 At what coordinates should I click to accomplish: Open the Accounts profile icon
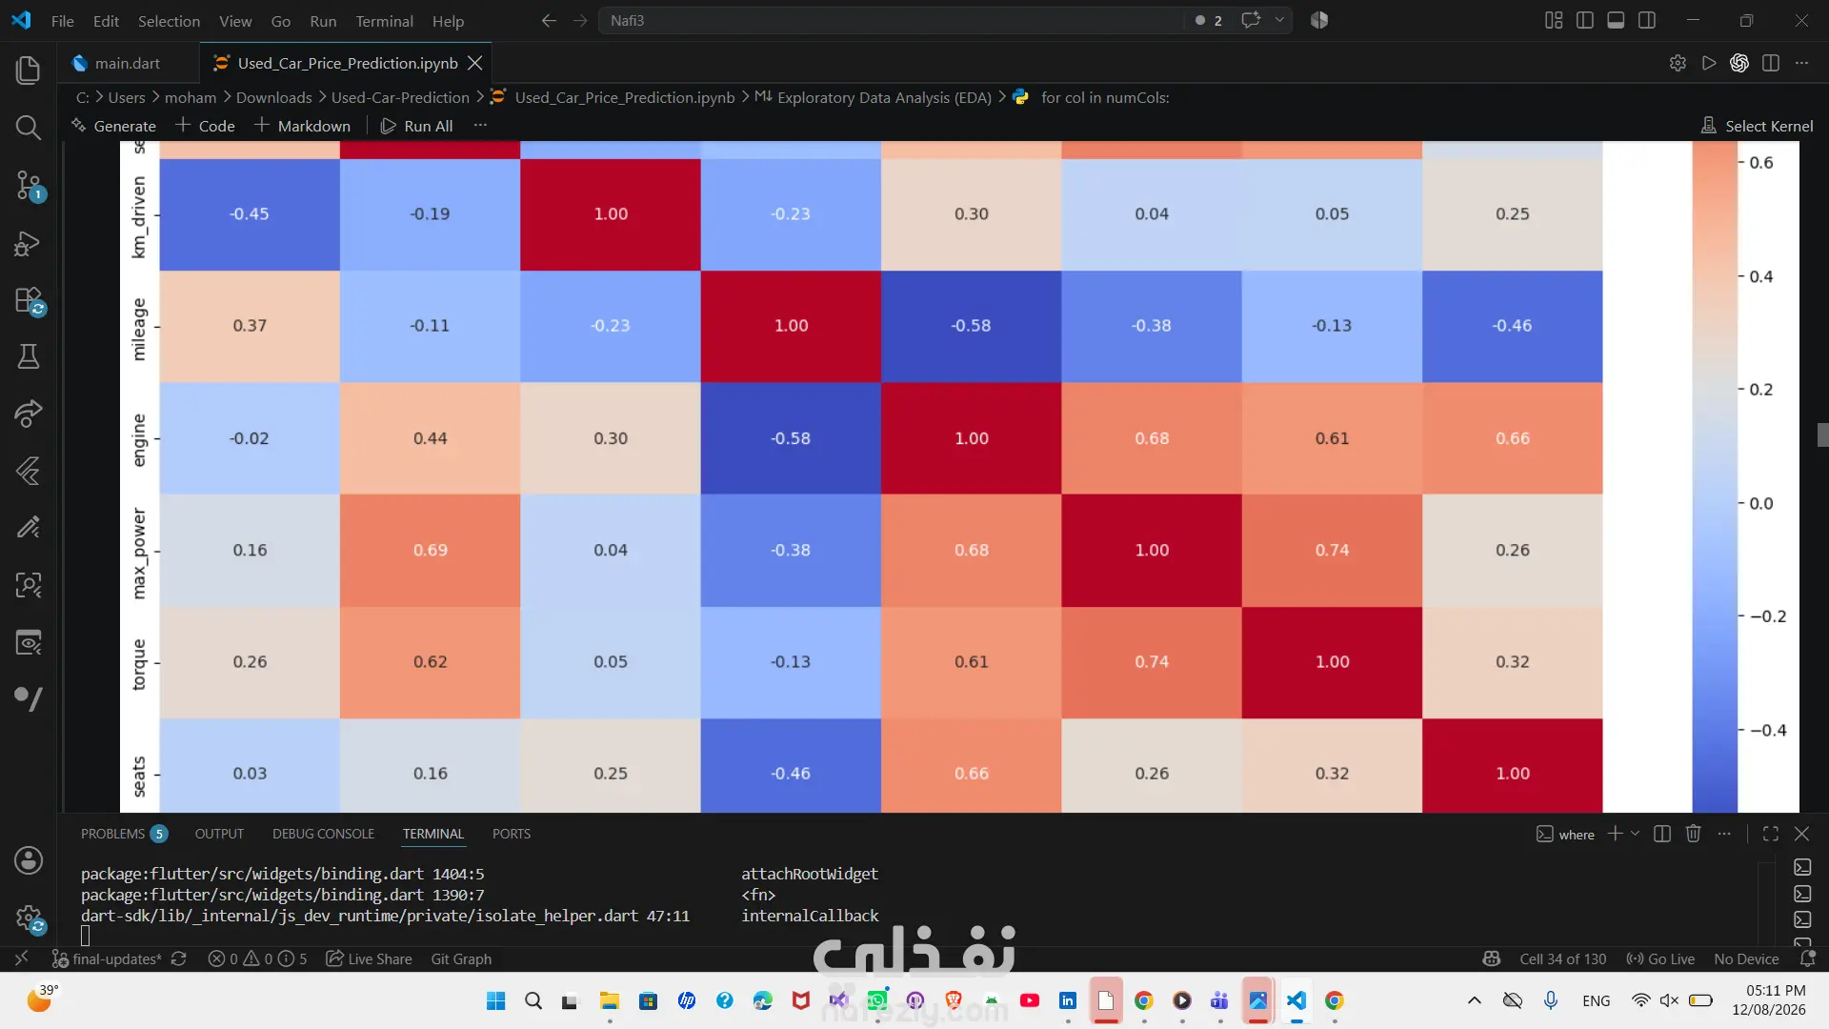point(29,860)
